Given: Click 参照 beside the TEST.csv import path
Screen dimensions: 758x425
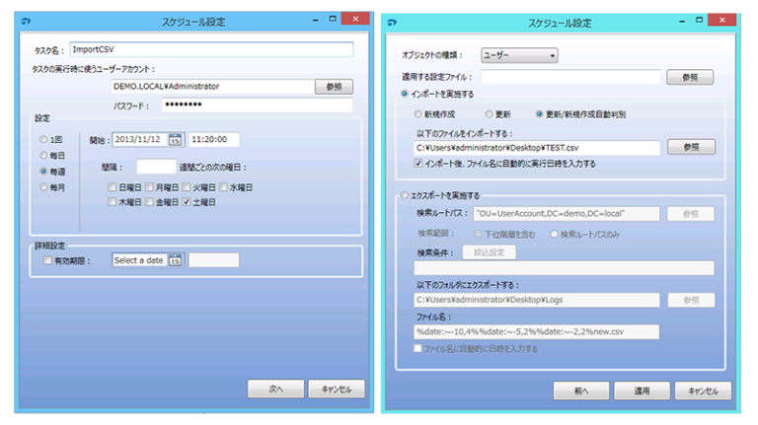Looking at the screenshot, I should coord(691,147).
